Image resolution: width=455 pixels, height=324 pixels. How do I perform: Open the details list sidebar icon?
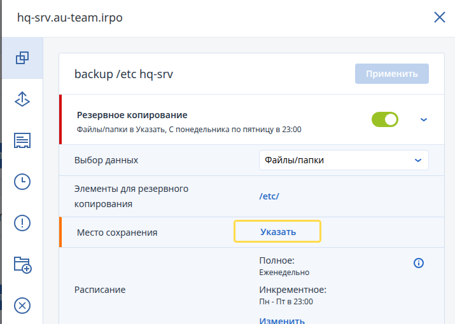pos(22,140)
